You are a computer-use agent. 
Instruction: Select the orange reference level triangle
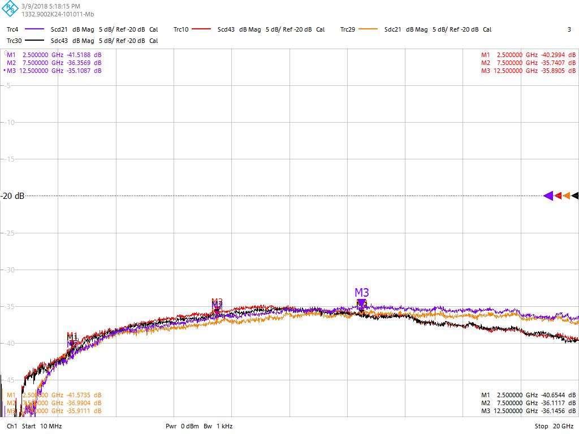click(567, 196)
